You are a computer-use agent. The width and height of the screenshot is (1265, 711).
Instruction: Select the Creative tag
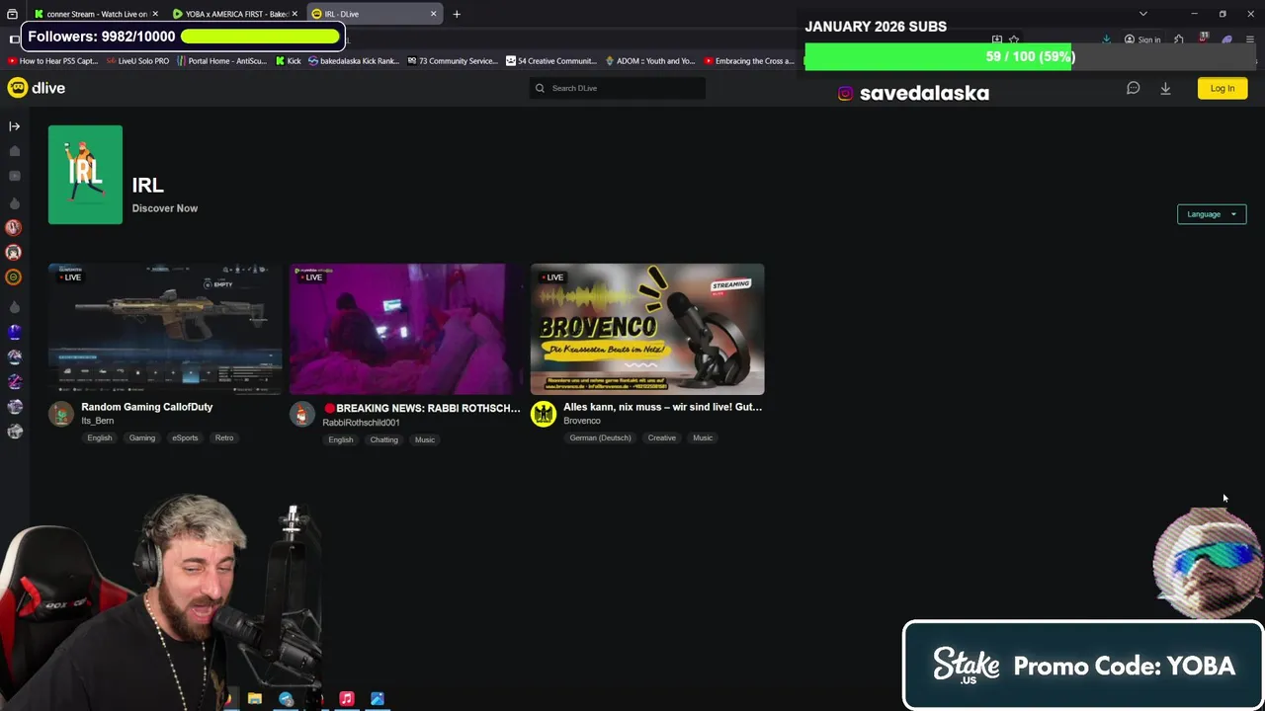pyautogui.click(x=662, y=437)
